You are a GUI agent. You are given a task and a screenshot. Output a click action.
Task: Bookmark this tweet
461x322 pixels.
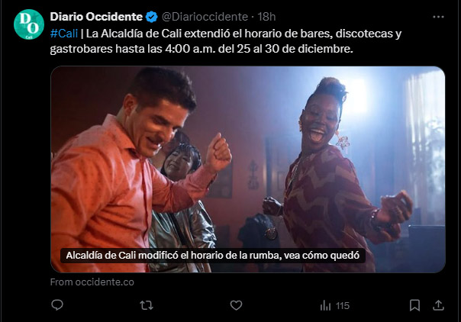click(x=414, y=305)
